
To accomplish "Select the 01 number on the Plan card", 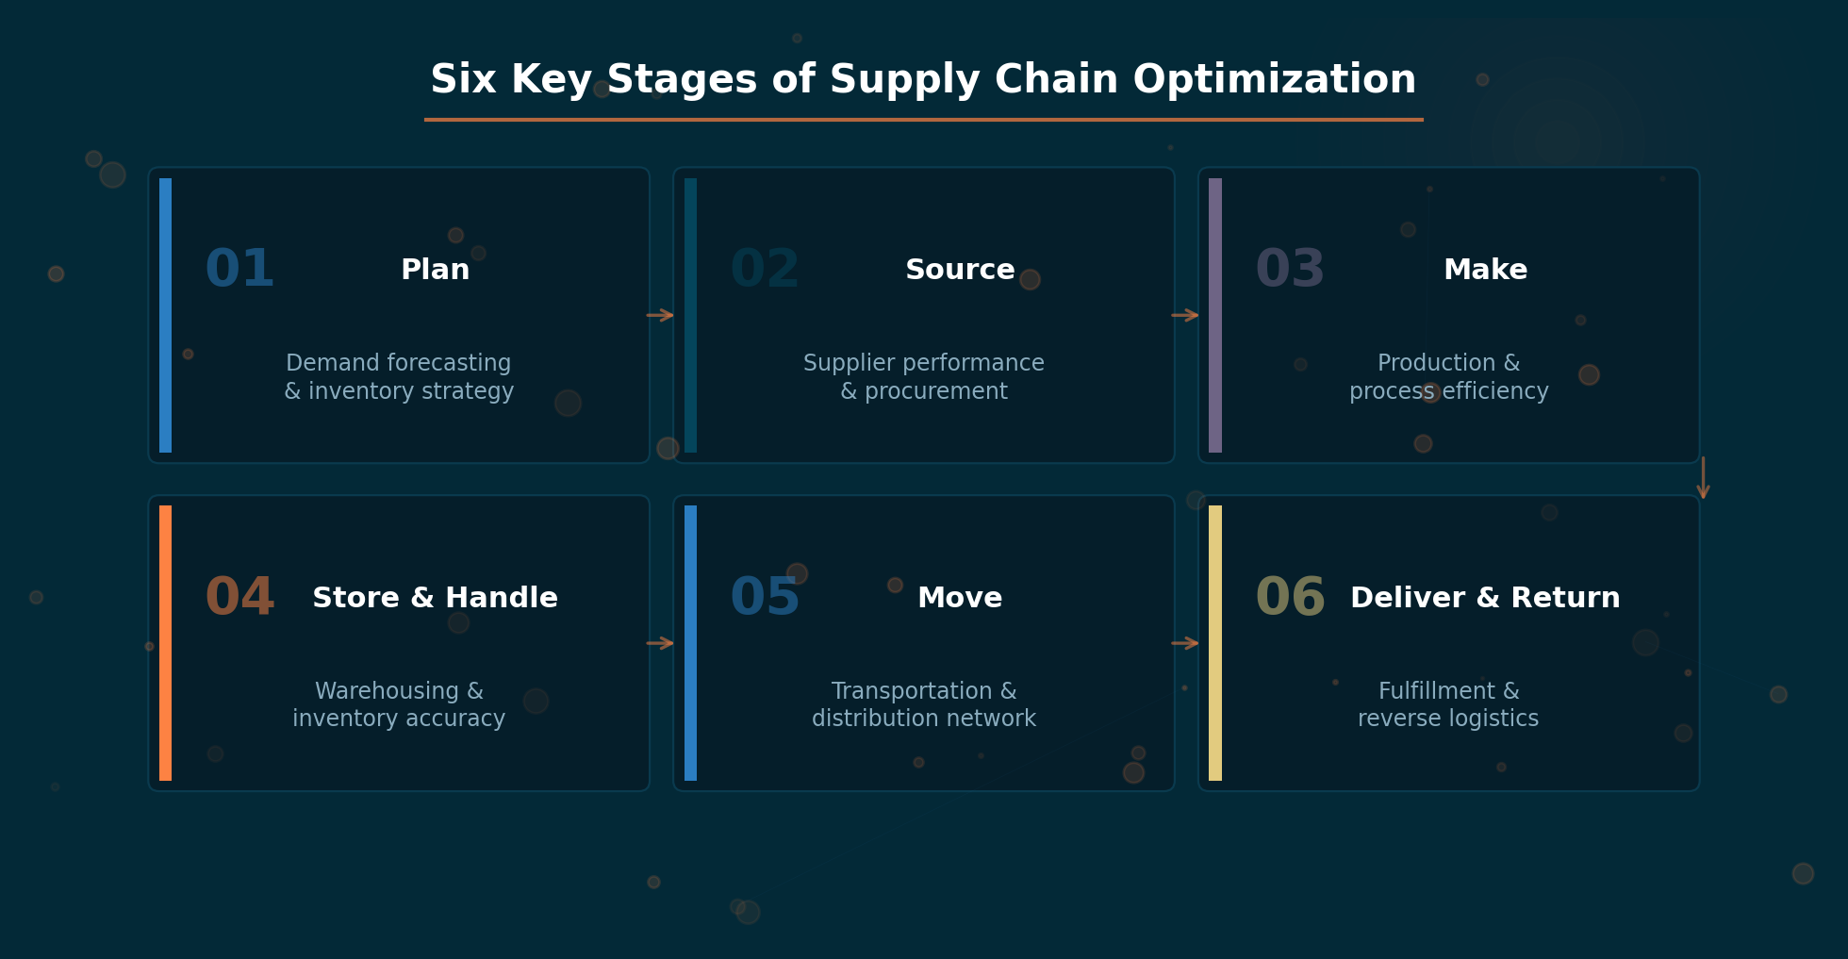I will [x=239, y=270].
